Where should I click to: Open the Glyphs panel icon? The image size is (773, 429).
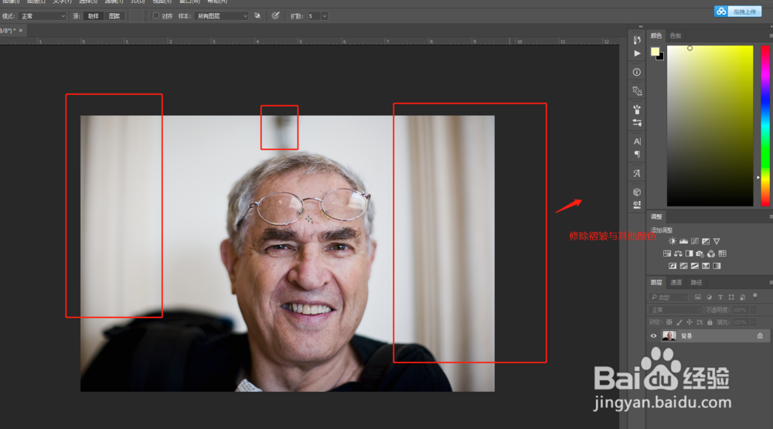click(x=637, y=173)
